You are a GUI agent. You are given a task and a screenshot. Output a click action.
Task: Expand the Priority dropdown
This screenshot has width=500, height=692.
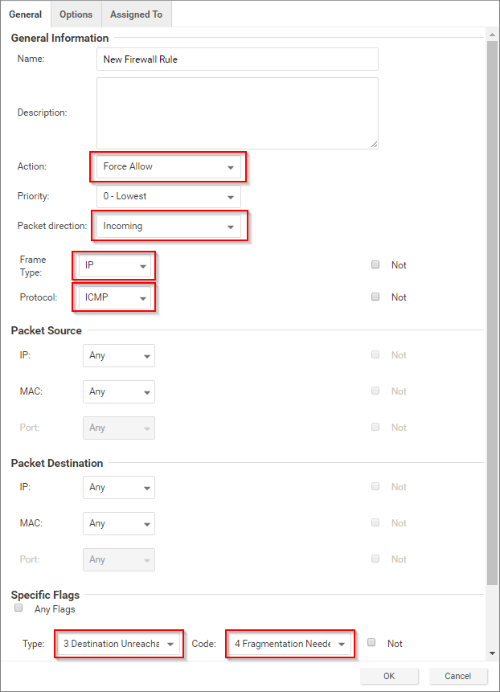click(x=168, y=196)
